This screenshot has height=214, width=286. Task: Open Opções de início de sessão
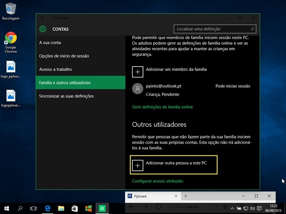click(81, 56)
